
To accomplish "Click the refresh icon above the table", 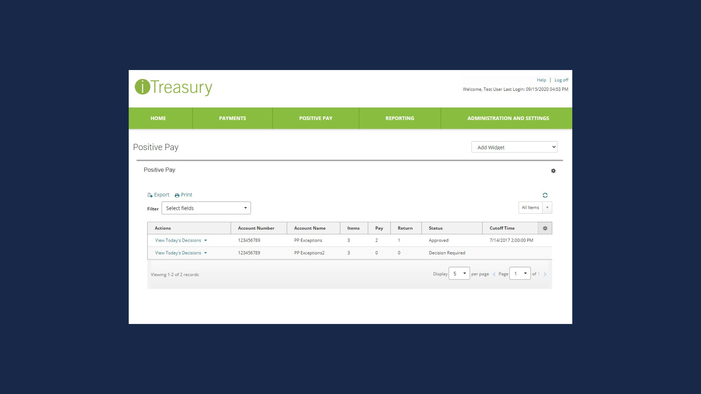I will click(x=545, y=195).
